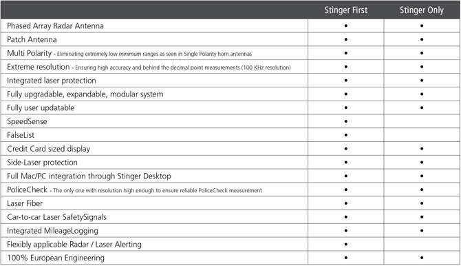
Task: Click the SpeedSense feature label
Action: click(27, 121)
